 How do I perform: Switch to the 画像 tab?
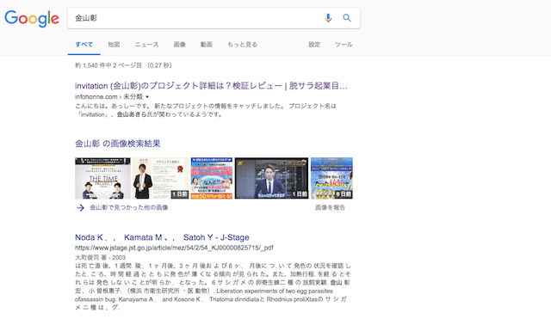180,45
